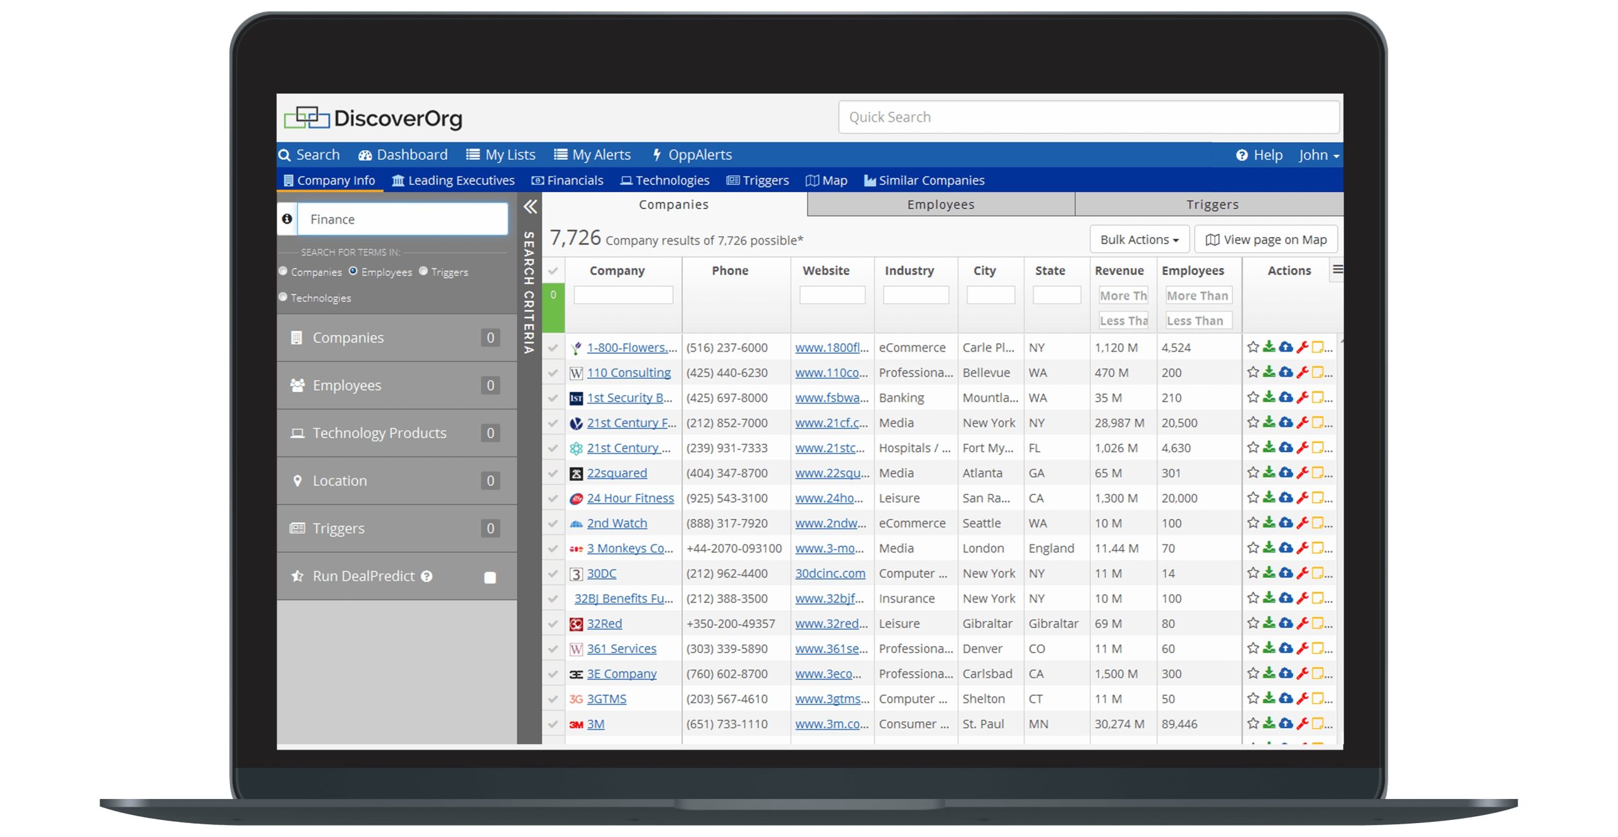This screenshot has height=837, width=1618.
Task: Open My Alerts in nav bar
Action: coord(593,155)
